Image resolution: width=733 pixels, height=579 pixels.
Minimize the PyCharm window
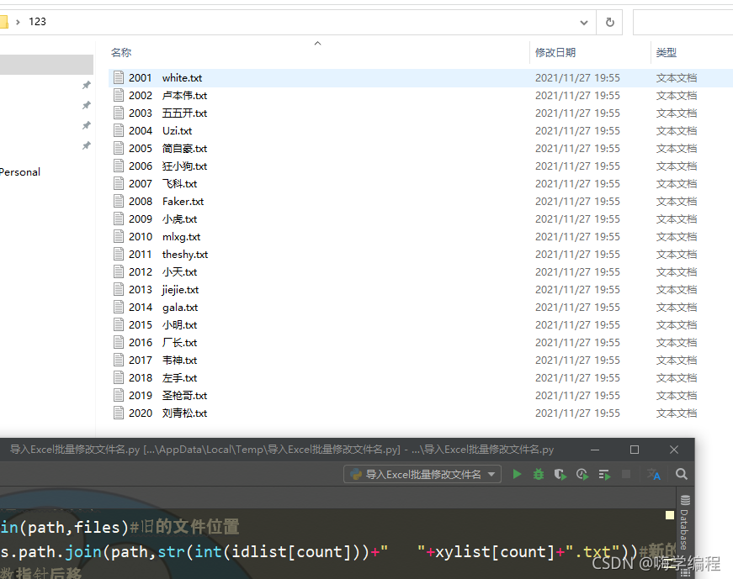[595, 450]
